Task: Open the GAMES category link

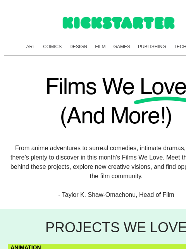Action: [122, 47]
